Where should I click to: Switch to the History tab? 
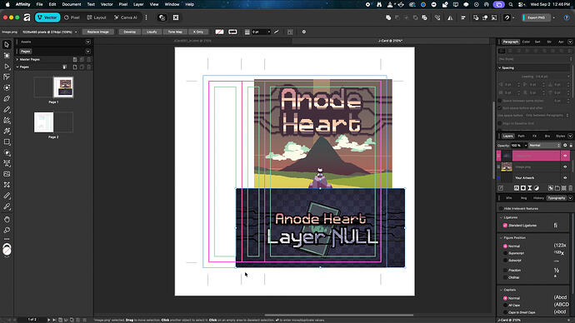[538, 198]
